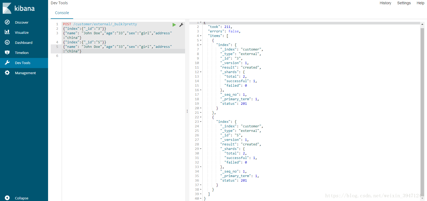The image size is (427, 201).
Task: Click the Kibana logo
Action: (19, 8)
